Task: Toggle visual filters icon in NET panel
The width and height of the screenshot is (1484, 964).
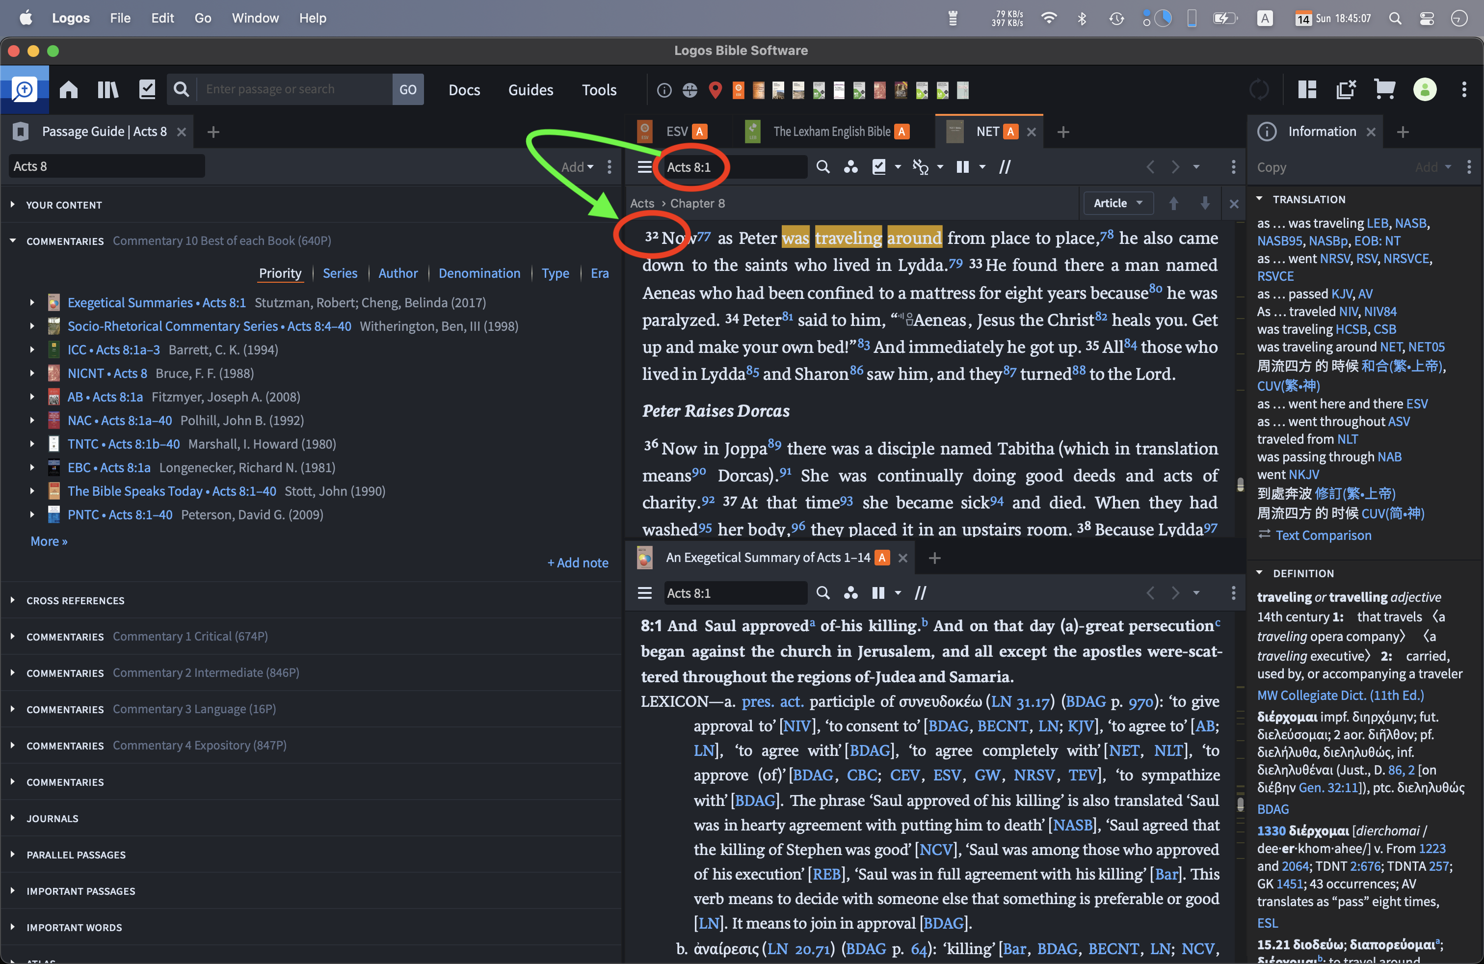Action: pyautogui.click(x=851, y=167)
